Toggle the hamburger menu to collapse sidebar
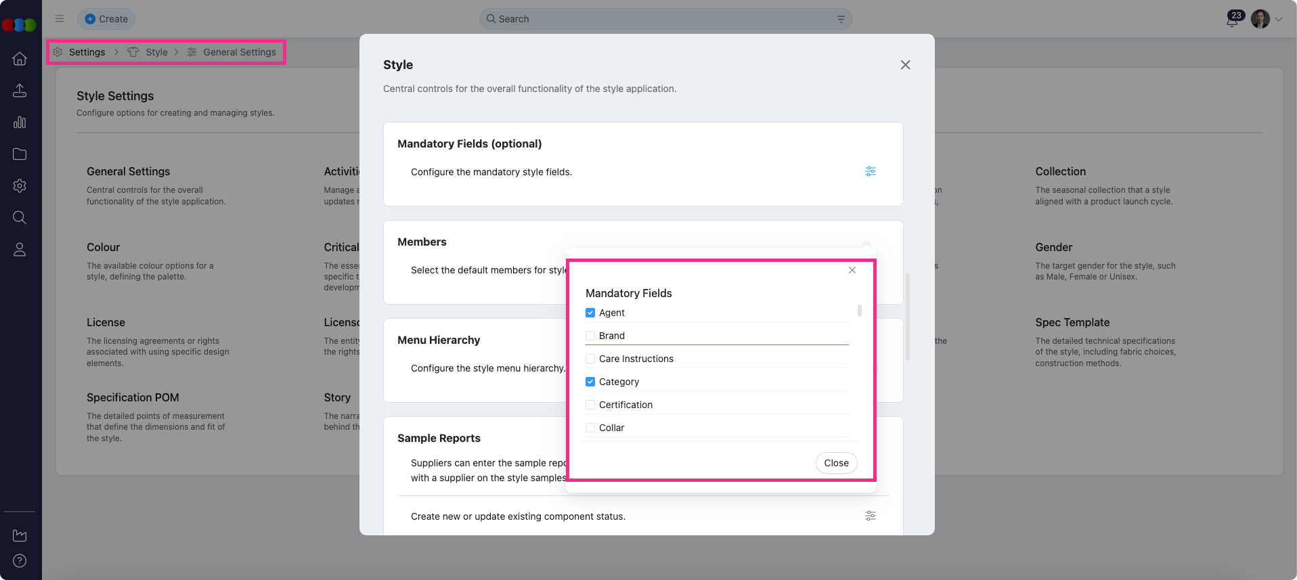 (x=60, y=19)
